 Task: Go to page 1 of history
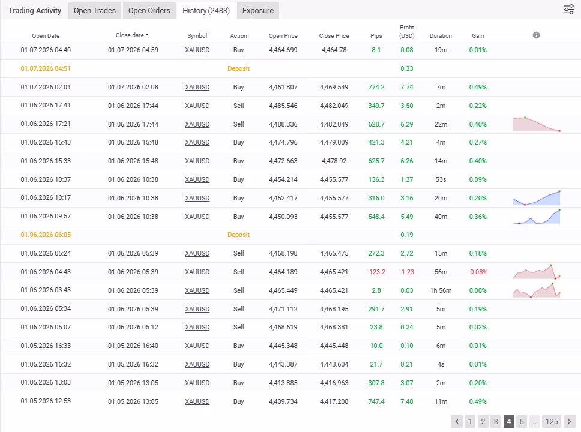(x=470, y=421)
